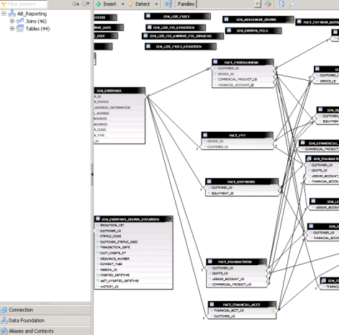Click the filter funnel icon

(x=4, y=4)
